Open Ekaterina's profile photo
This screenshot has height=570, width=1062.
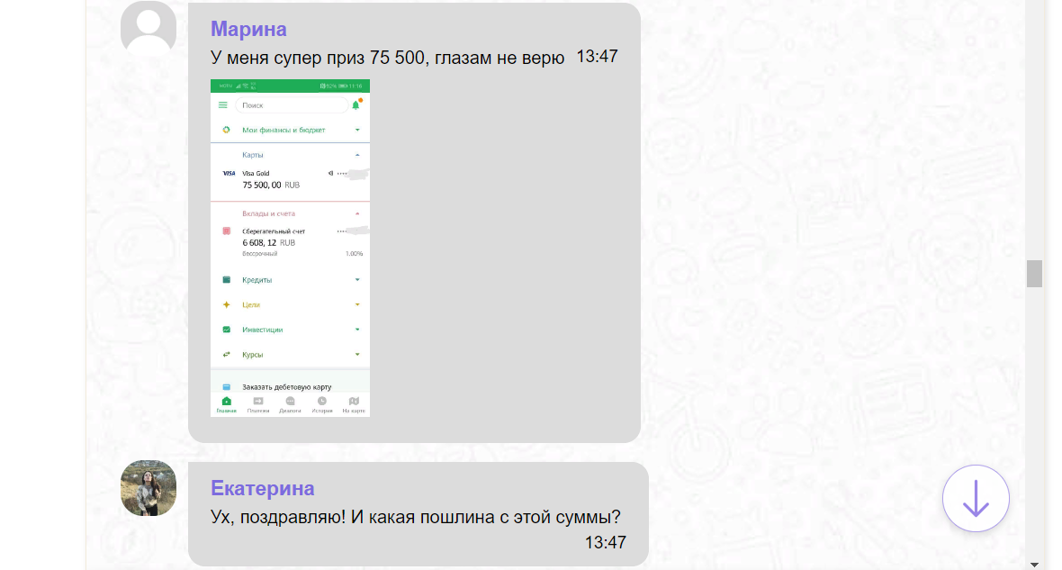point(148,488)
